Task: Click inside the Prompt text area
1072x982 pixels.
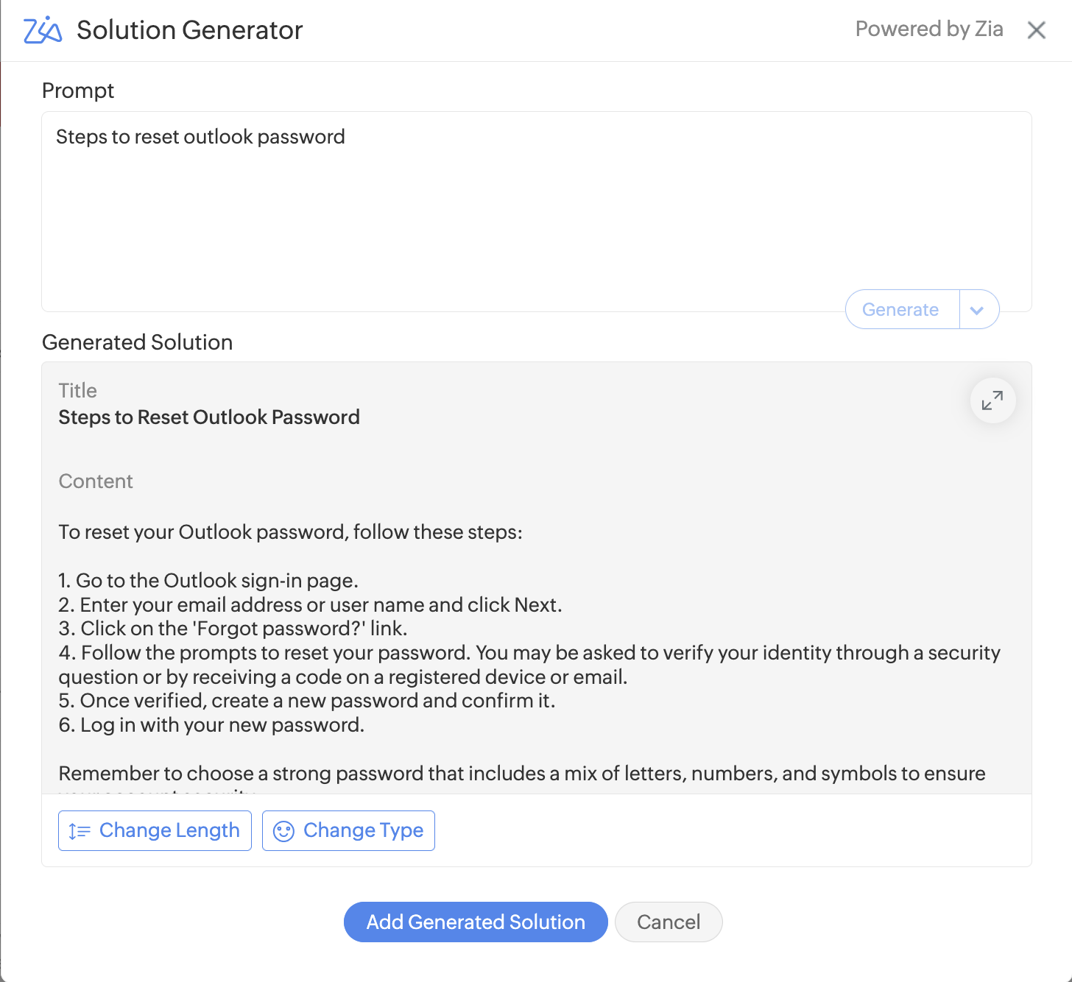Action: [536, 221]
